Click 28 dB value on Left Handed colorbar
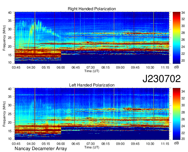The height and width of the screenshot is (152, 188). pyautogui.click(x=183, y=112)
